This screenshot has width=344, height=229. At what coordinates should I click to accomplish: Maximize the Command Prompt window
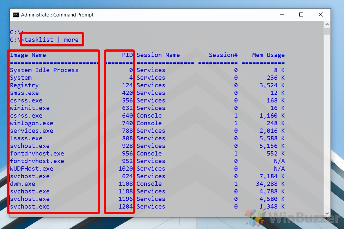[301, 14]
